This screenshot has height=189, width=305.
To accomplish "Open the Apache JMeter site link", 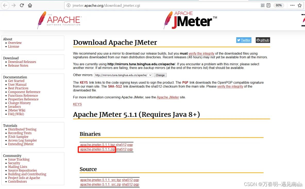I will pyautogui.click(x=168, y=97).
